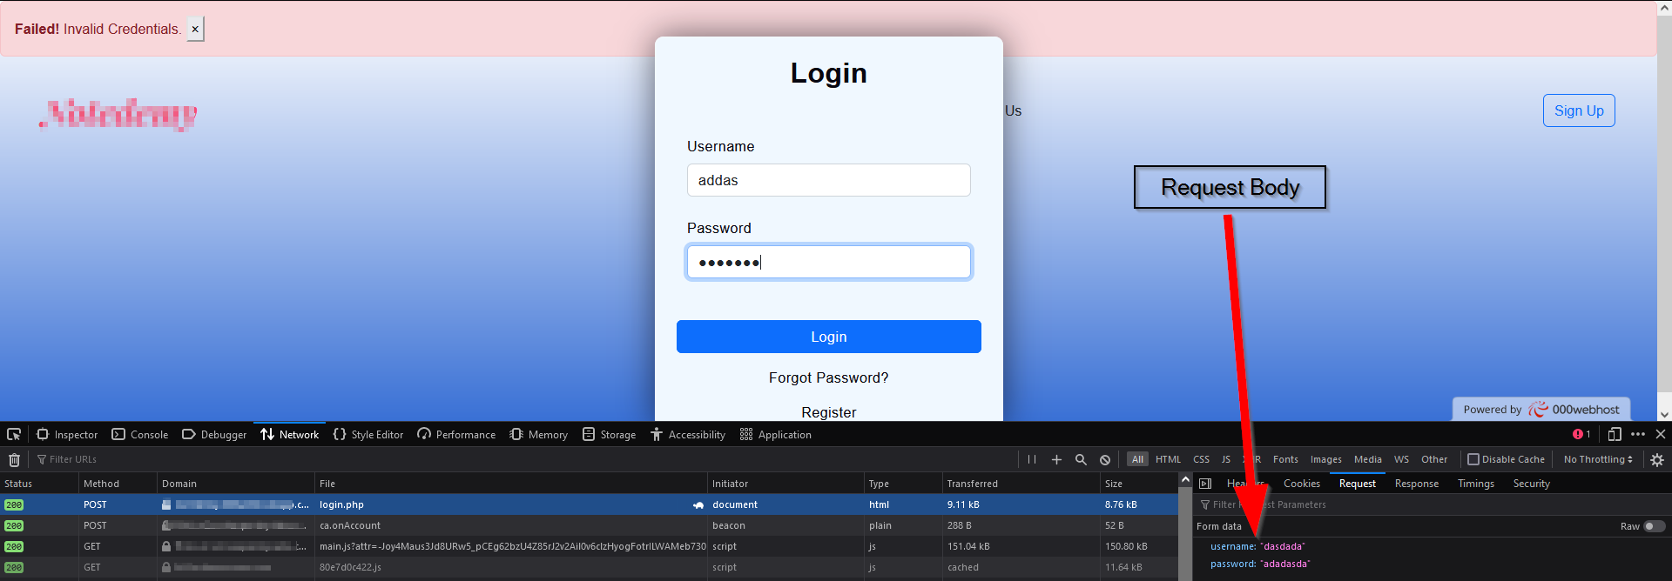Pause network request recording
The width and height of the screenshot is (1672, 581).
[x=1032, y=459]
